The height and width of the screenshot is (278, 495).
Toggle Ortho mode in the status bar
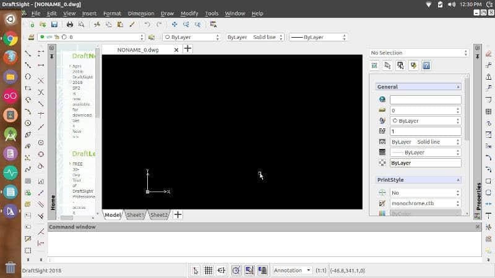[x=222, y=270]
